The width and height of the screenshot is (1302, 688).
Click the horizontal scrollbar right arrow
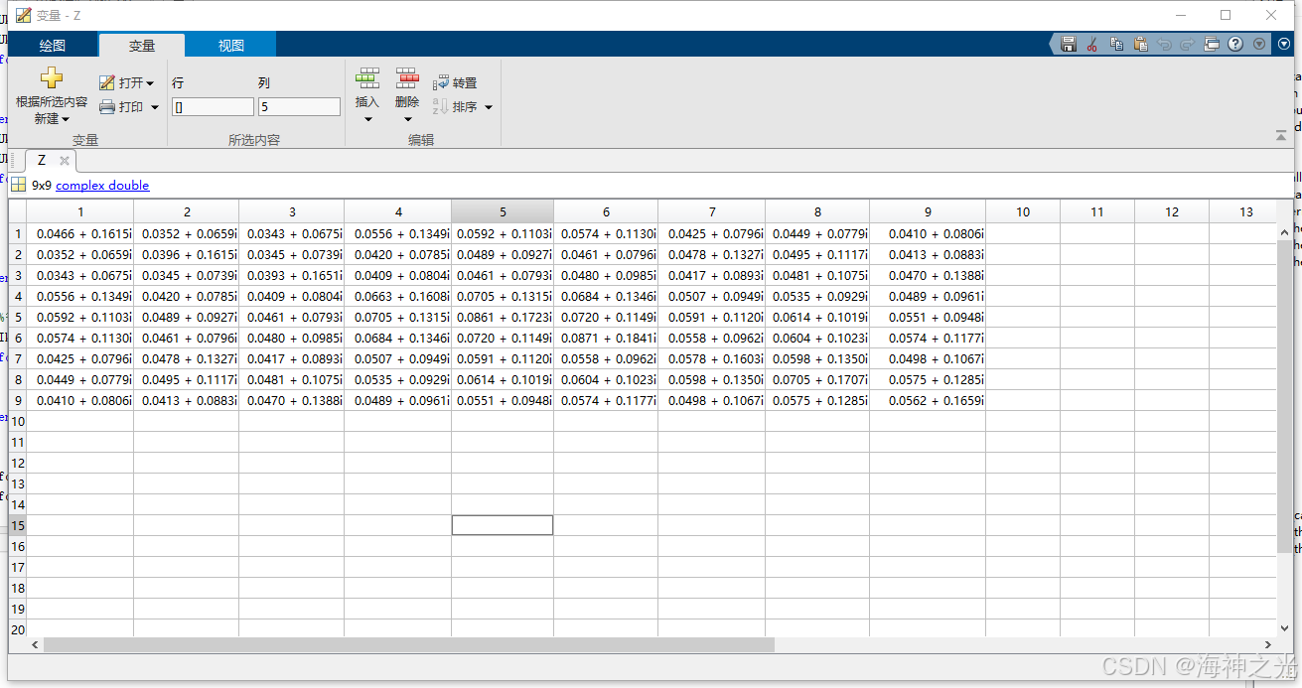click(x=1268, y=645)
